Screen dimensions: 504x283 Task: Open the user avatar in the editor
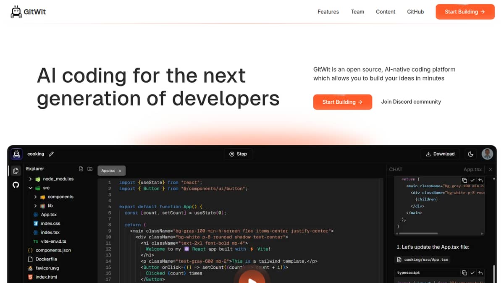coord(487,154)
